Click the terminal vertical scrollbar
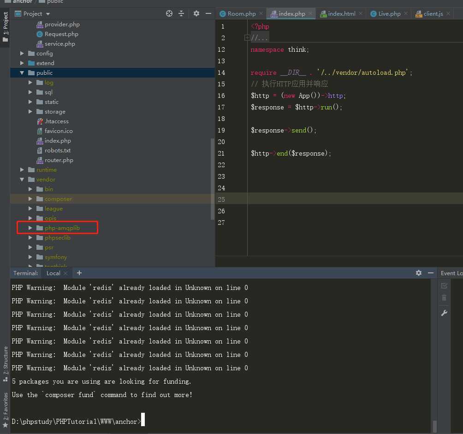 coord(435,426)
